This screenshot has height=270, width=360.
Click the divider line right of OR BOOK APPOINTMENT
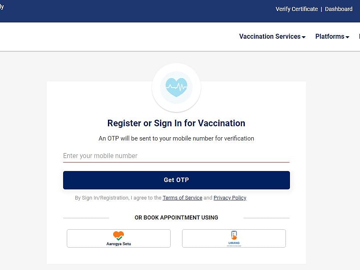(x=266, y=218)
